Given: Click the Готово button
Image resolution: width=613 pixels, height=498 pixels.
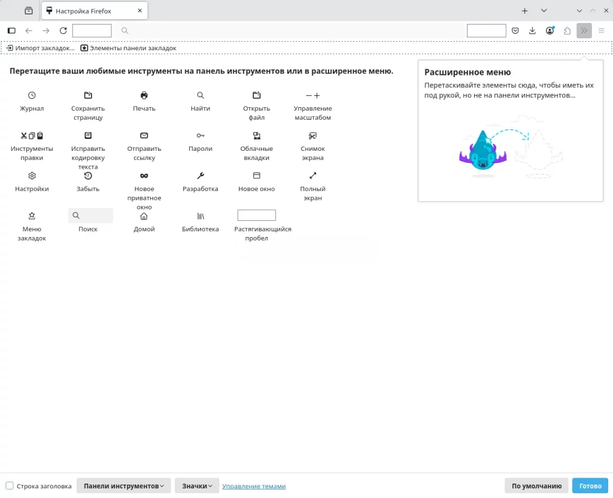Looking at the screenshot, I should pos(590,486).
